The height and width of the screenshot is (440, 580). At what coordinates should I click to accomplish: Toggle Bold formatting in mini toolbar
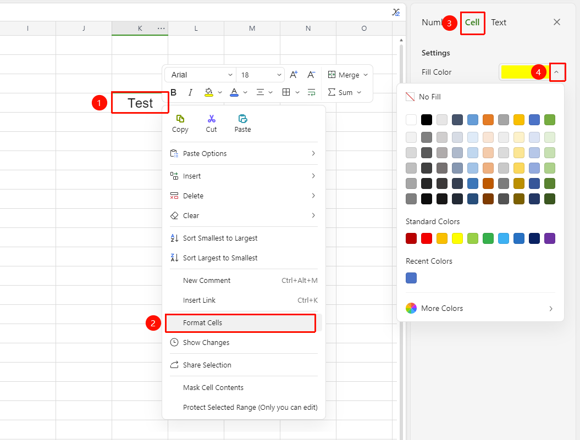click(x=174, y=92)
